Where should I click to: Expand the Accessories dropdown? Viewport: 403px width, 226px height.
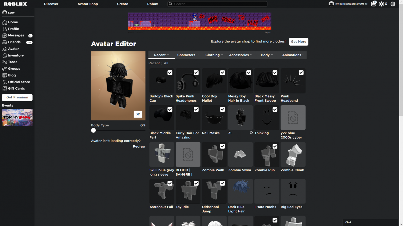(240, 55)
